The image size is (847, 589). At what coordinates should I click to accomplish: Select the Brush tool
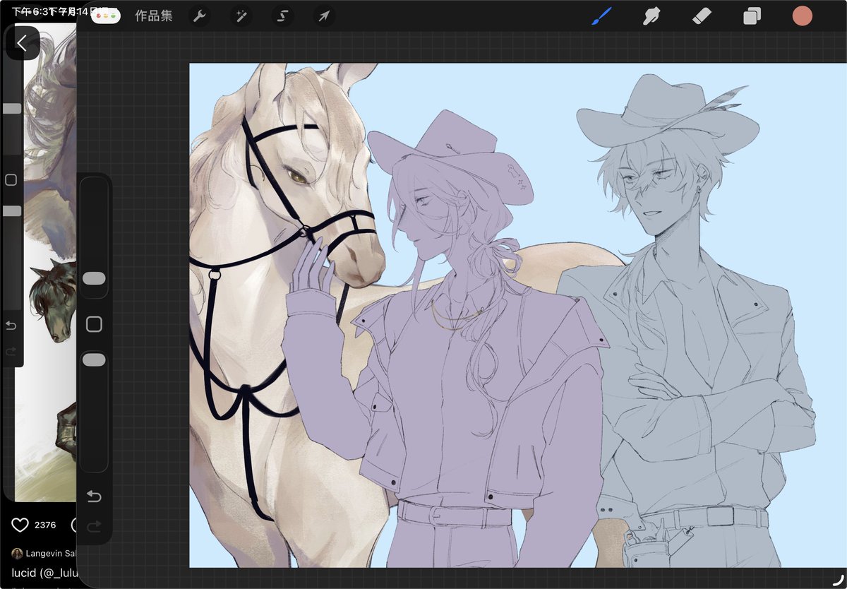601,16
